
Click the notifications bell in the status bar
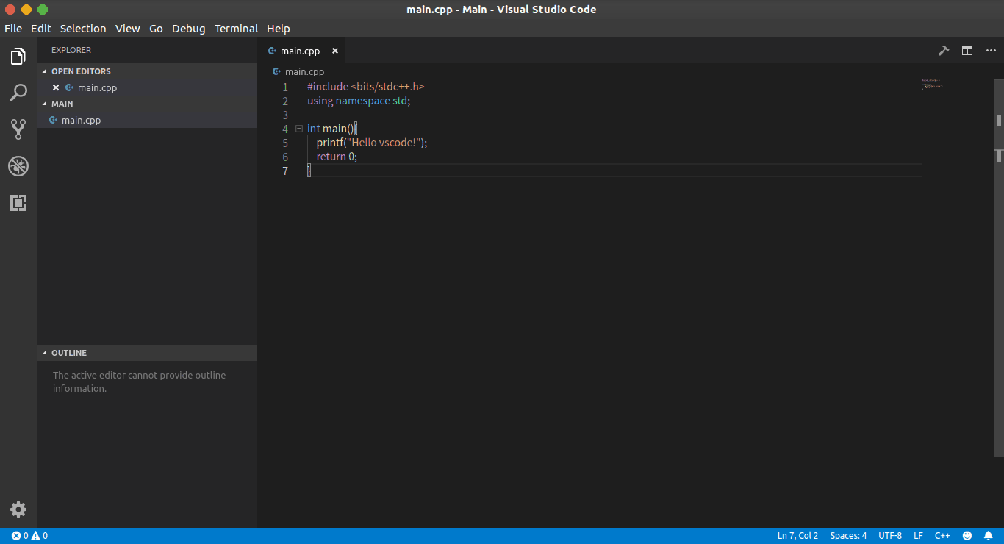point(988,535)
